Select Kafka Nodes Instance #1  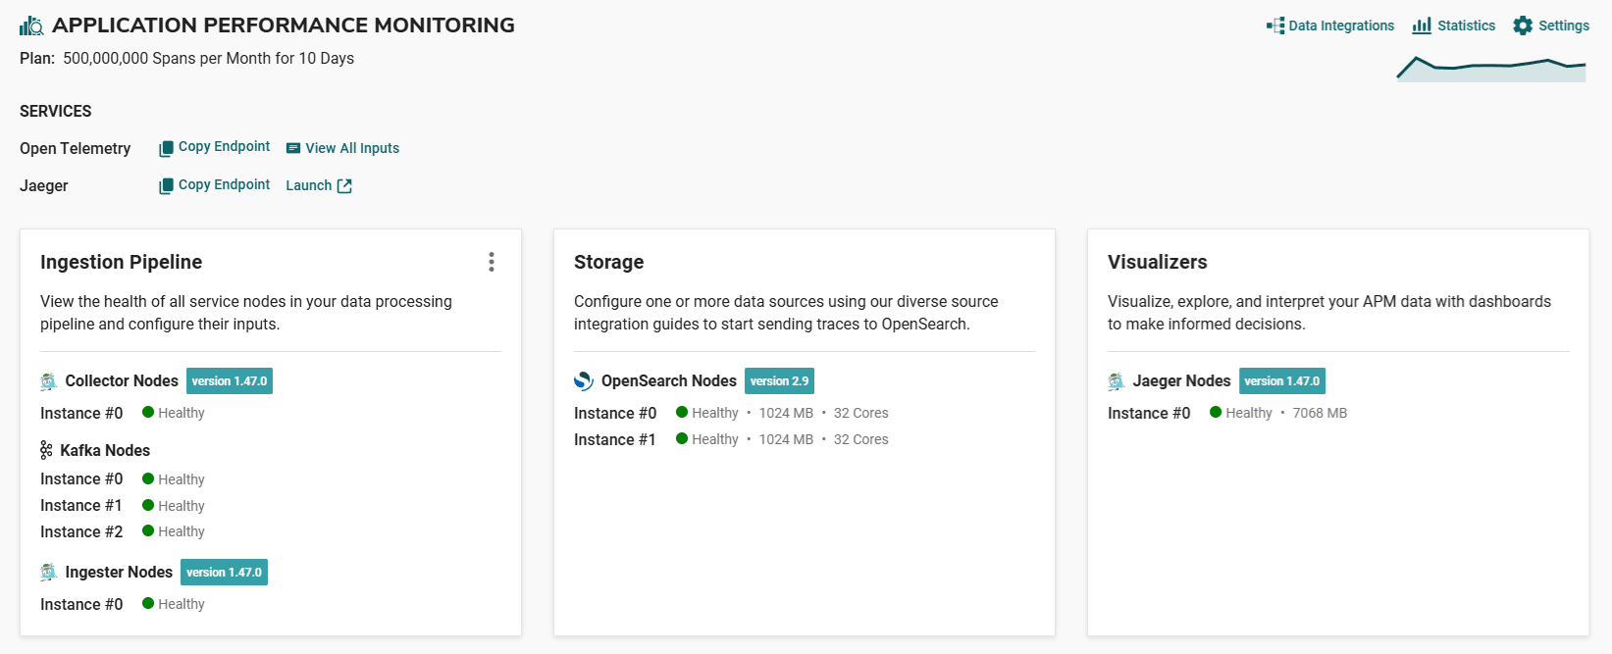[81, 506]
